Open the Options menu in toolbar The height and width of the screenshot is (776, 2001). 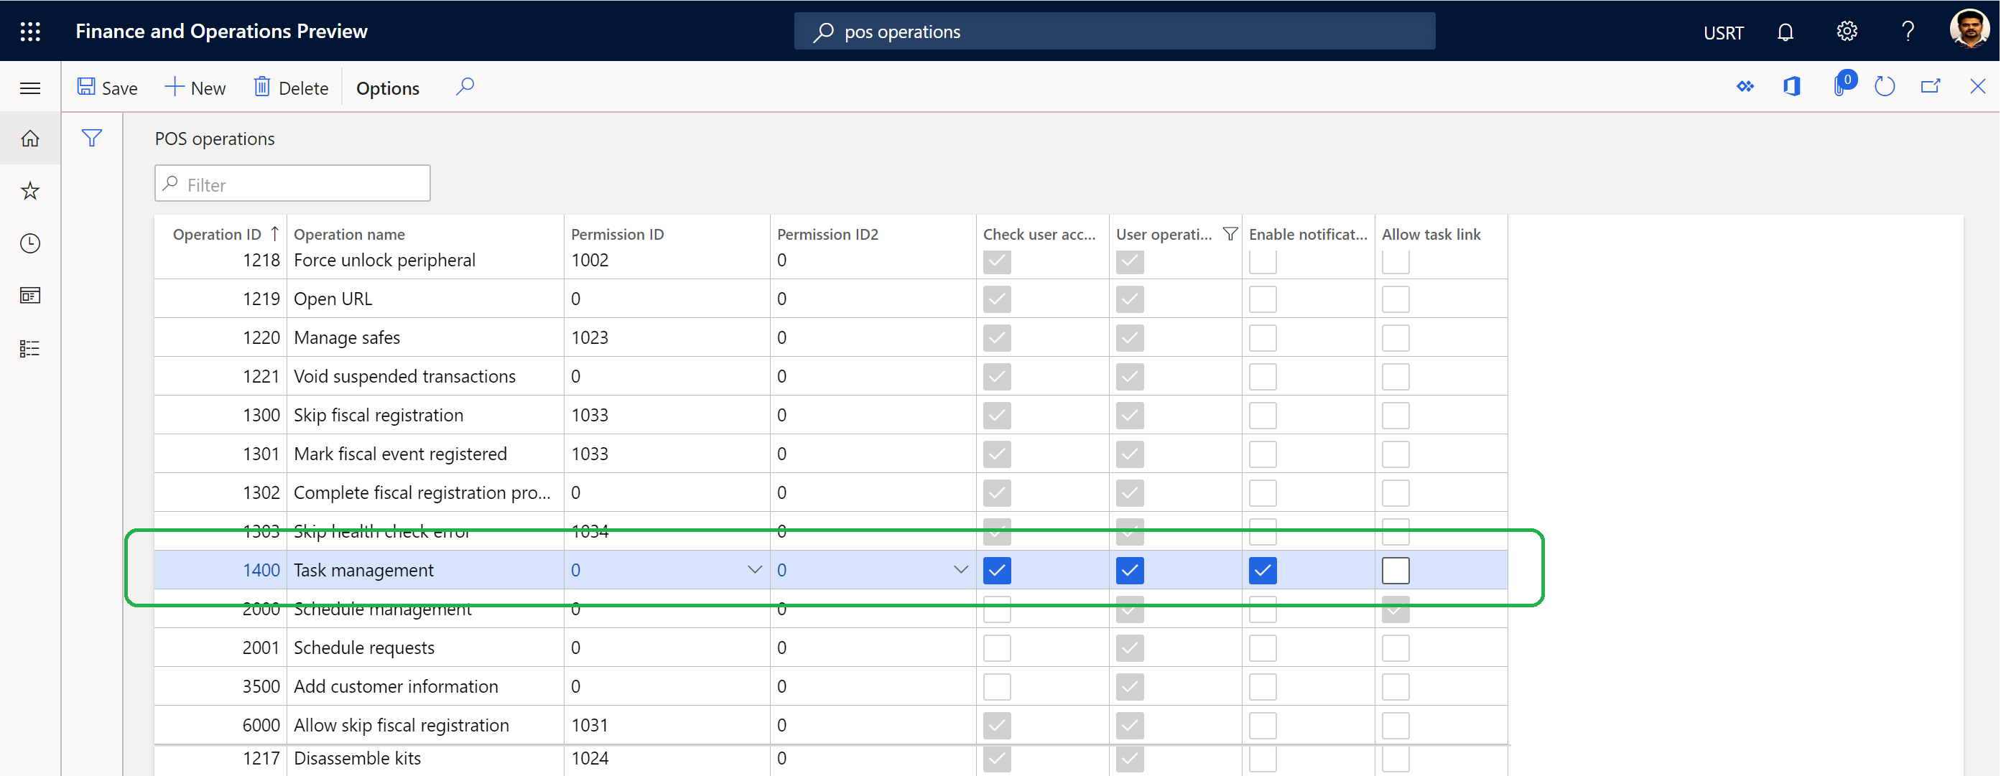(x=386, y=87)
